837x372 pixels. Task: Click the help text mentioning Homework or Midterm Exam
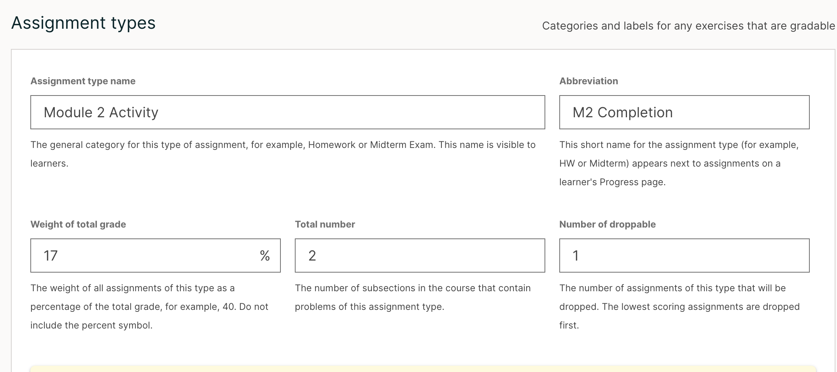tap(283, 154)
